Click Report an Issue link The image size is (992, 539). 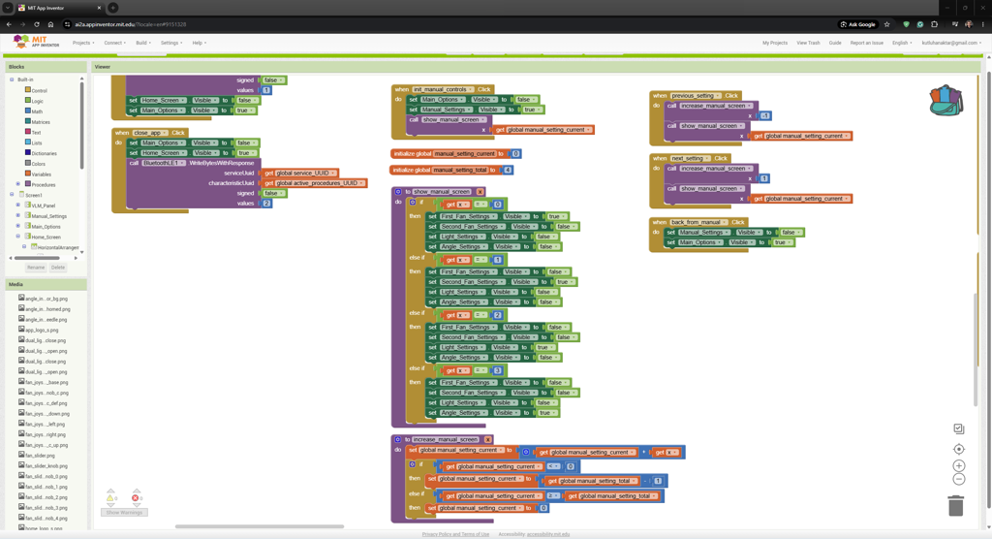[x=867, y=43]
